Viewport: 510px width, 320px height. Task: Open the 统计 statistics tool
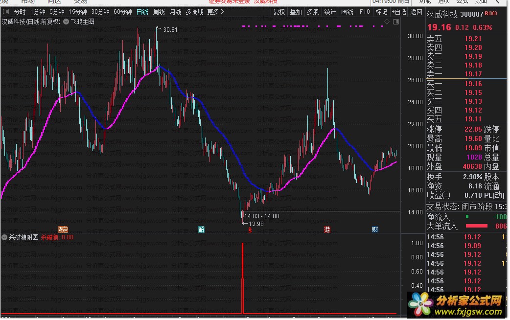330,12
